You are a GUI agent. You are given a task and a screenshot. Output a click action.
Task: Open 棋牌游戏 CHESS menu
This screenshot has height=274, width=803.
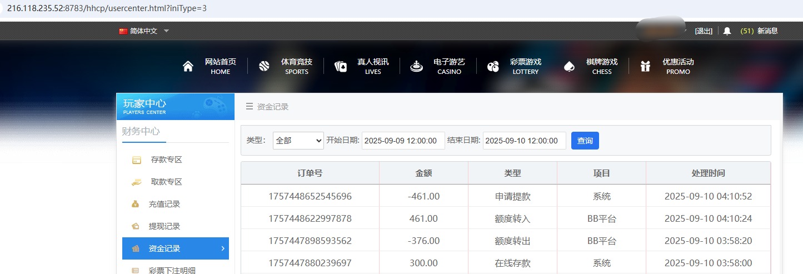click(x=602, y=67)
